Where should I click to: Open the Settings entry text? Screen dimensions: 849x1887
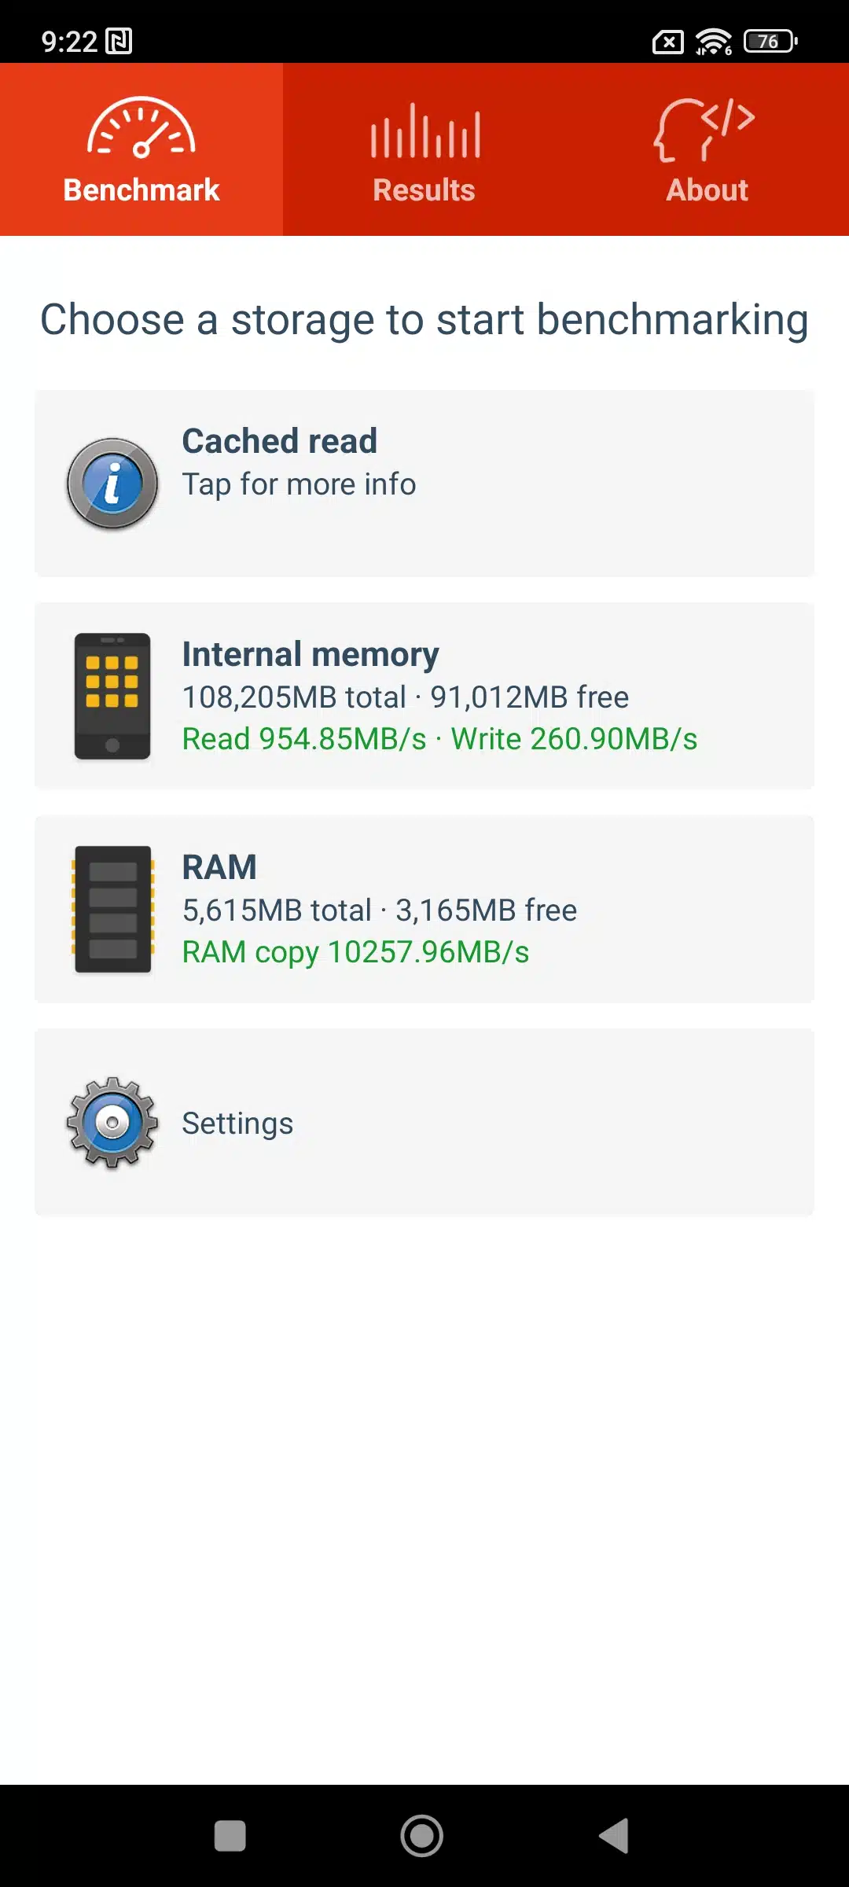[237, 1124]
